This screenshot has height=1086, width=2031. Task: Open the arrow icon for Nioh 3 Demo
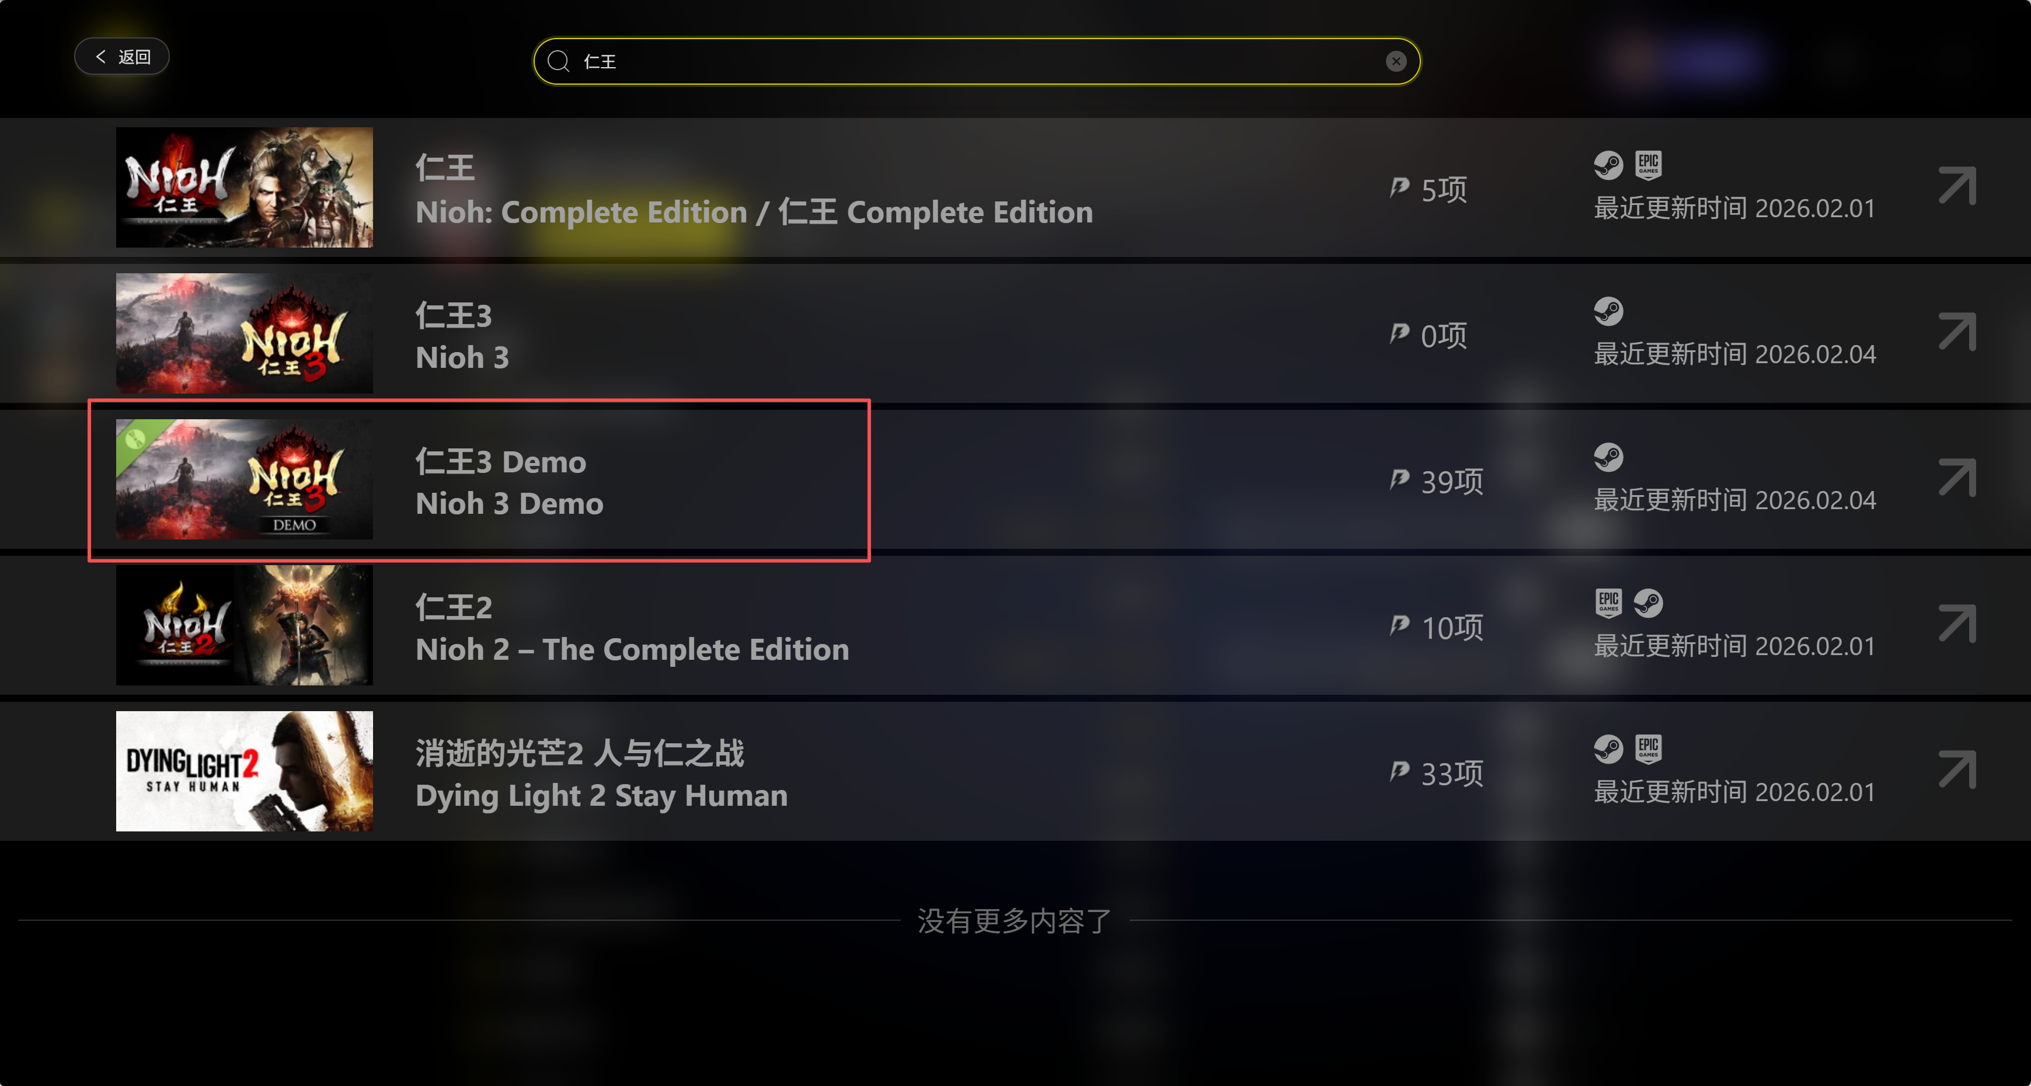pos(1957,478)
